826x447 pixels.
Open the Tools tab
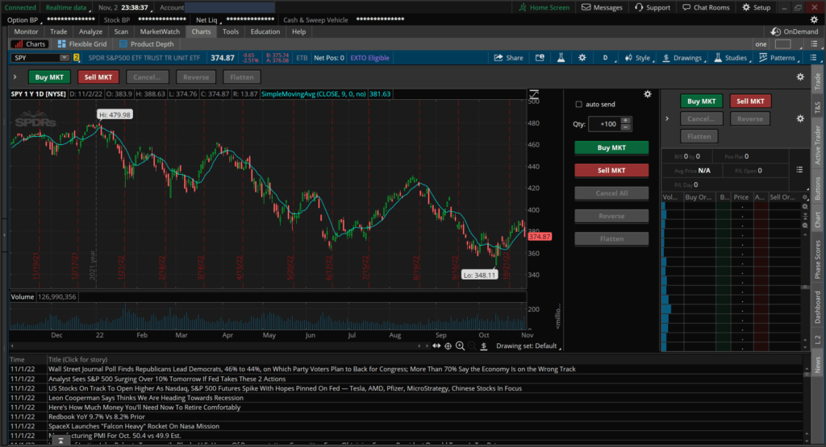tap(230, 31)
